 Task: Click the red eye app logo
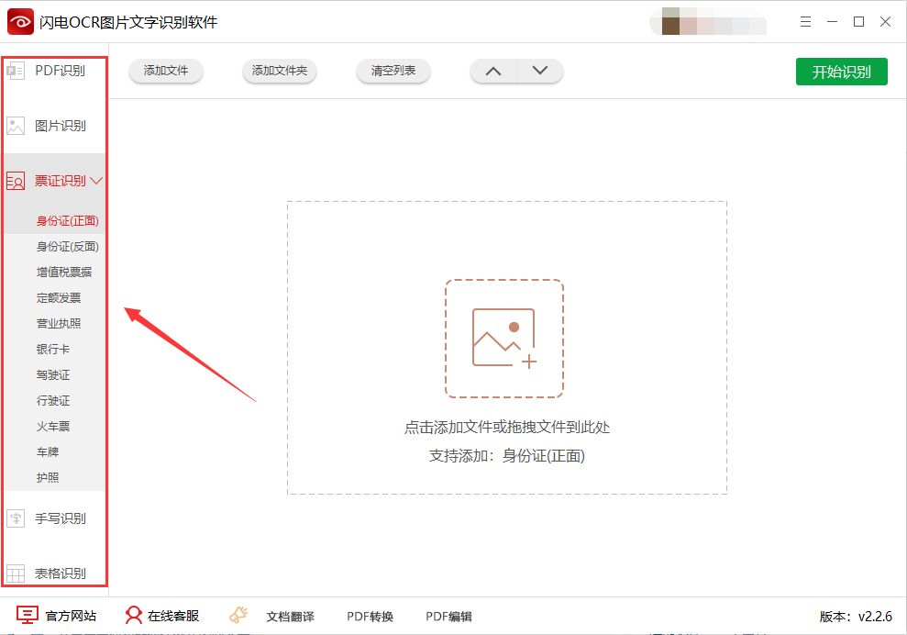tap(20, 22)
